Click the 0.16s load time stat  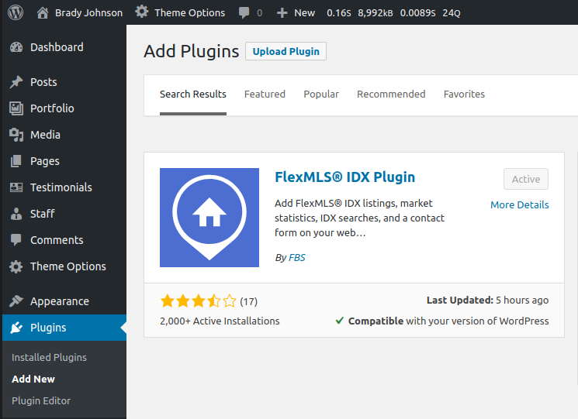click(339, 13)
